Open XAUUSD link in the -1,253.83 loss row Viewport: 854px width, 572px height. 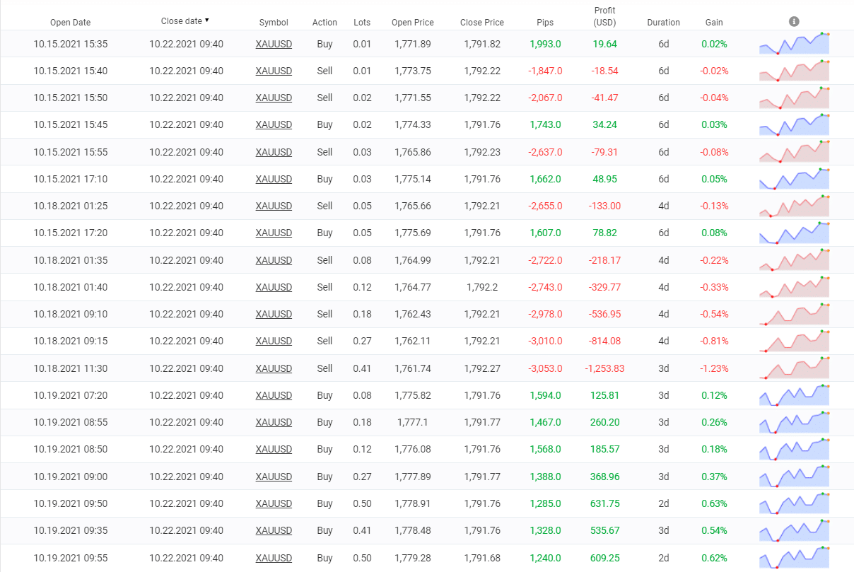point(274,368)
